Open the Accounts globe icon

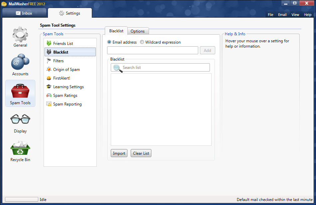coord(20,62)
